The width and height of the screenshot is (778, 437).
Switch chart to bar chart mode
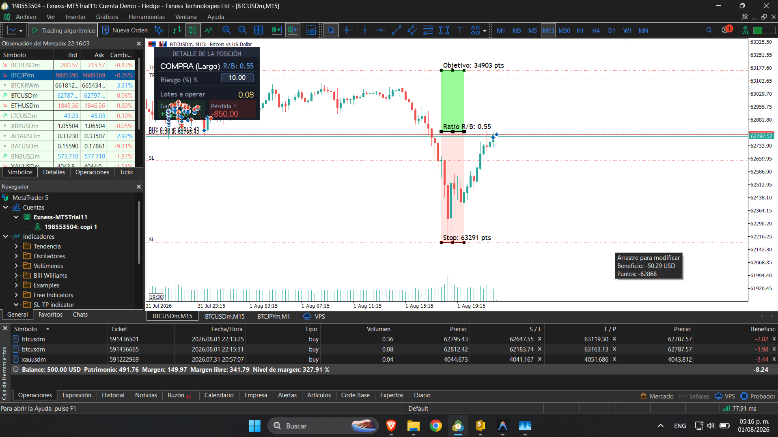(177, 30)
